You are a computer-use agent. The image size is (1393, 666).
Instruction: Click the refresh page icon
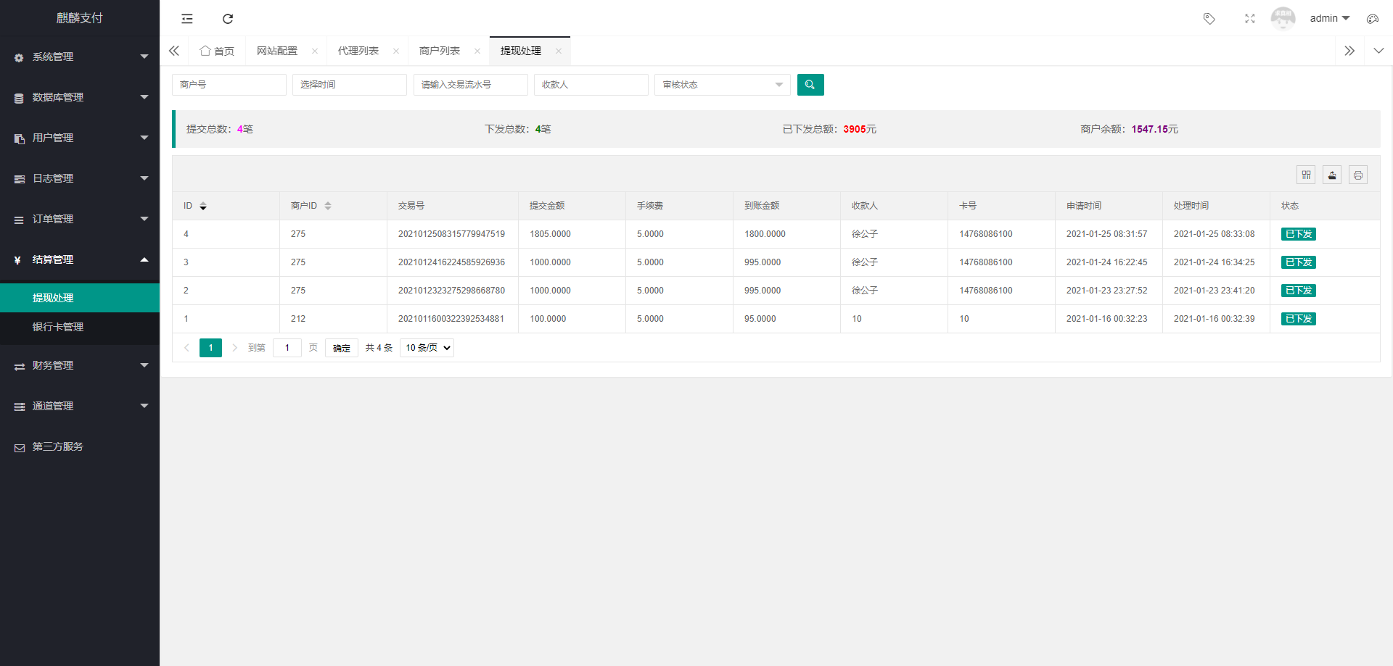[x=227, y=18]
